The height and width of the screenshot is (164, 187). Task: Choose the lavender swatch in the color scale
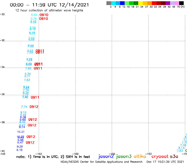coord(172,3)
